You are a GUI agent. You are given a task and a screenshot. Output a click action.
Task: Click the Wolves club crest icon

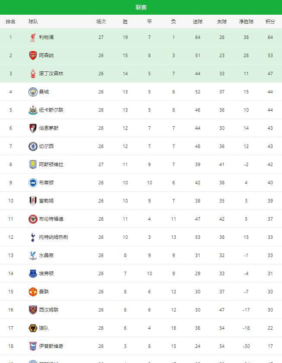(x=33, y=328)
